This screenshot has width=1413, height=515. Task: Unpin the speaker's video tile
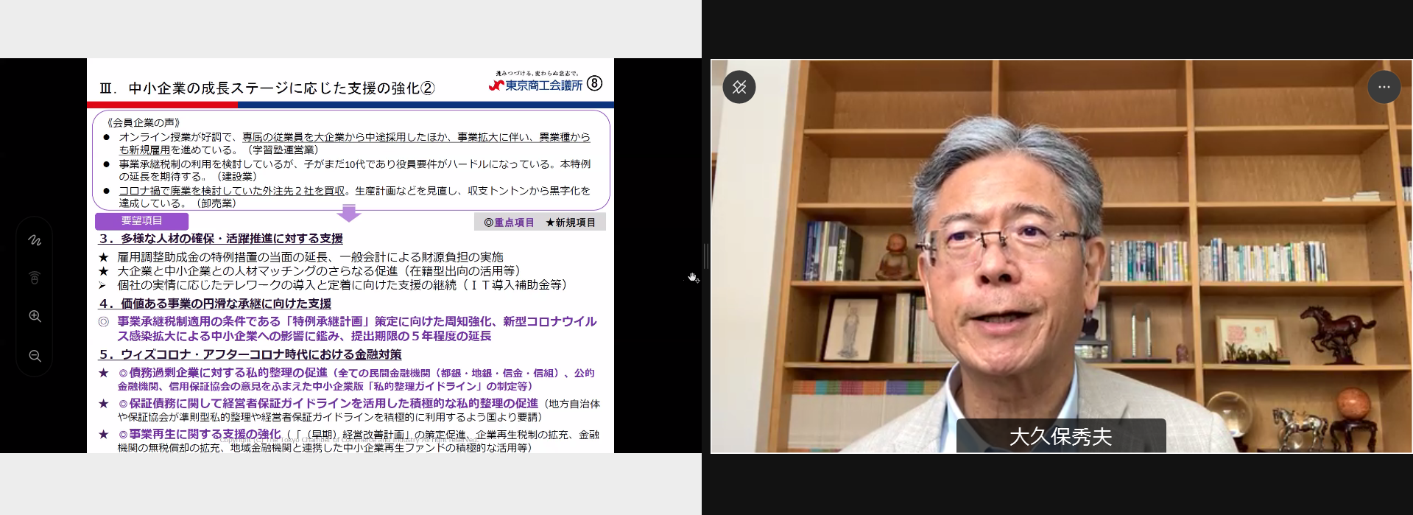739,87
